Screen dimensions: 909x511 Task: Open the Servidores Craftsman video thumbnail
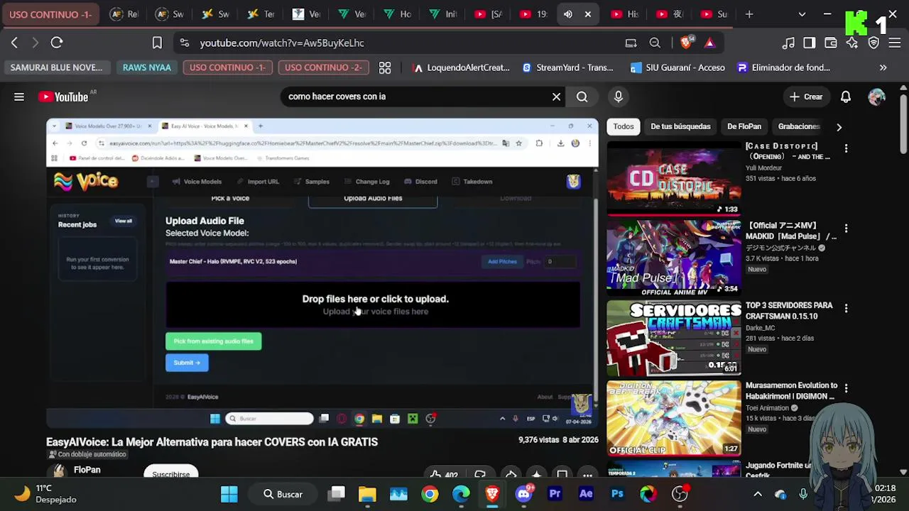674,339
